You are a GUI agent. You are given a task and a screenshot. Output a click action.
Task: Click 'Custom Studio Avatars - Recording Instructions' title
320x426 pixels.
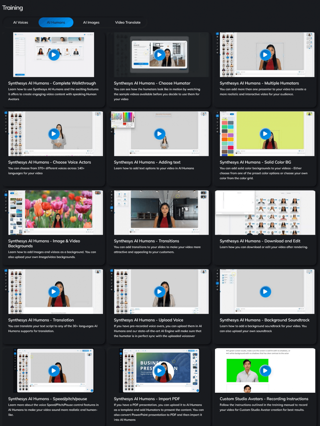[264, 399]
